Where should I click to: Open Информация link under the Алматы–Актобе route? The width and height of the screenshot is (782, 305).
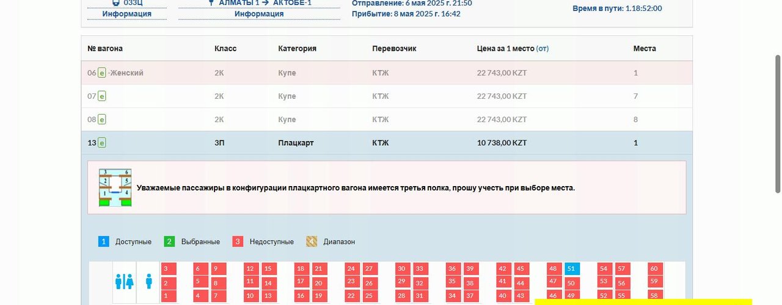coord(259,14)
